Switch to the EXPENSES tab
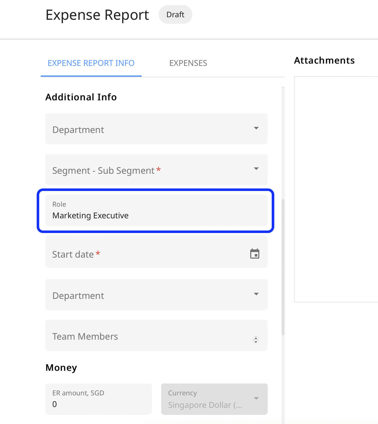This screenshot has width=378, height=424. click(188, 63)
